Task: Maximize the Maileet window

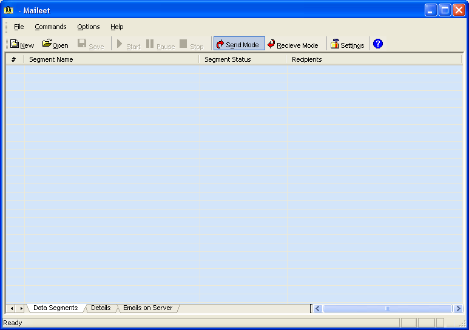Action: pyautogui.click(x=445, y=10)
